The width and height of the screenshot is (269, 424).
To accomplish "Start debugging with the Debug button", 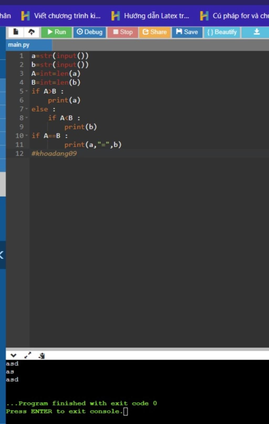I will click(90, 32).
